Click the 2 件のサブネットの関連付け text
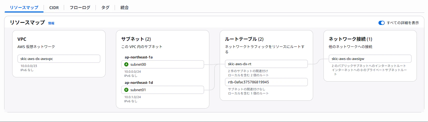The width and height of the screenshot is (428, 122). pos(248,71)
